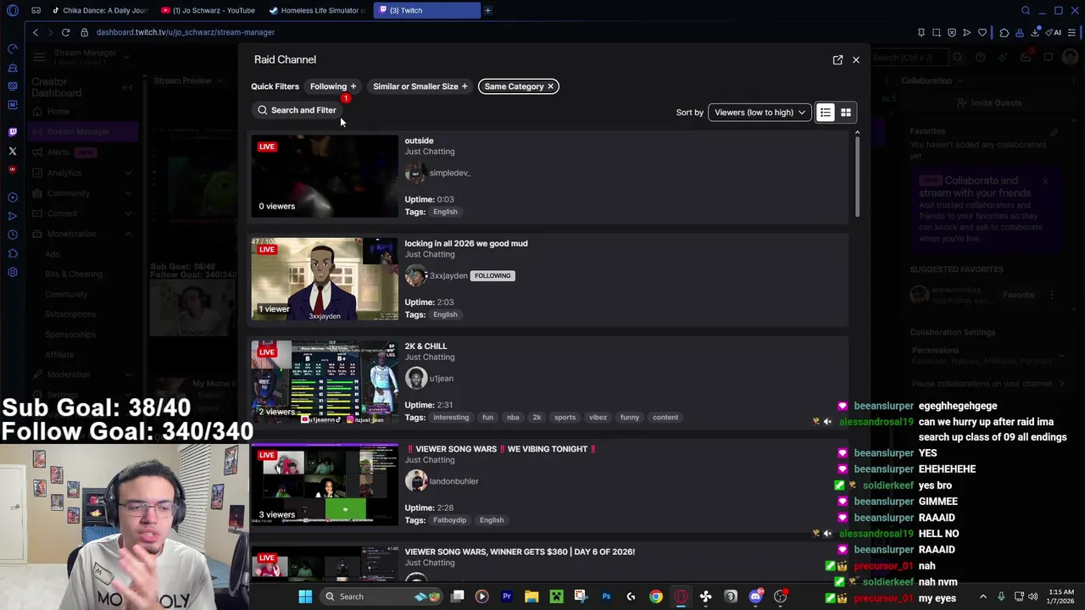Add page to bookmarks heart icon
The image size is (1085, 610).
tap(982, 32)
